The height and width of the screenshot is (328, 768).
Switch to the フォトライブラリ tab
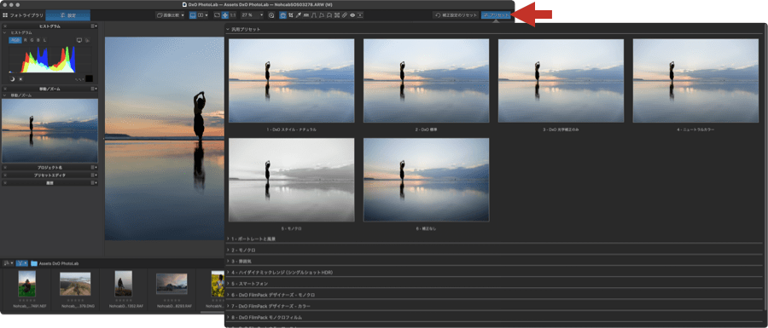[22, 15]
